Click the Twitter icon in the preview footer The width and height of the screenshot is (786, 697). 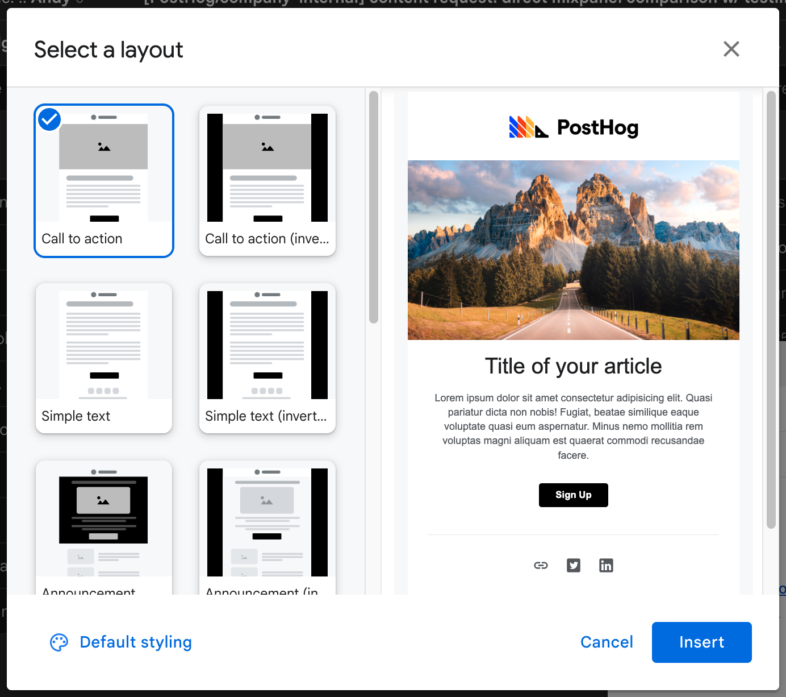pos(574,565)
